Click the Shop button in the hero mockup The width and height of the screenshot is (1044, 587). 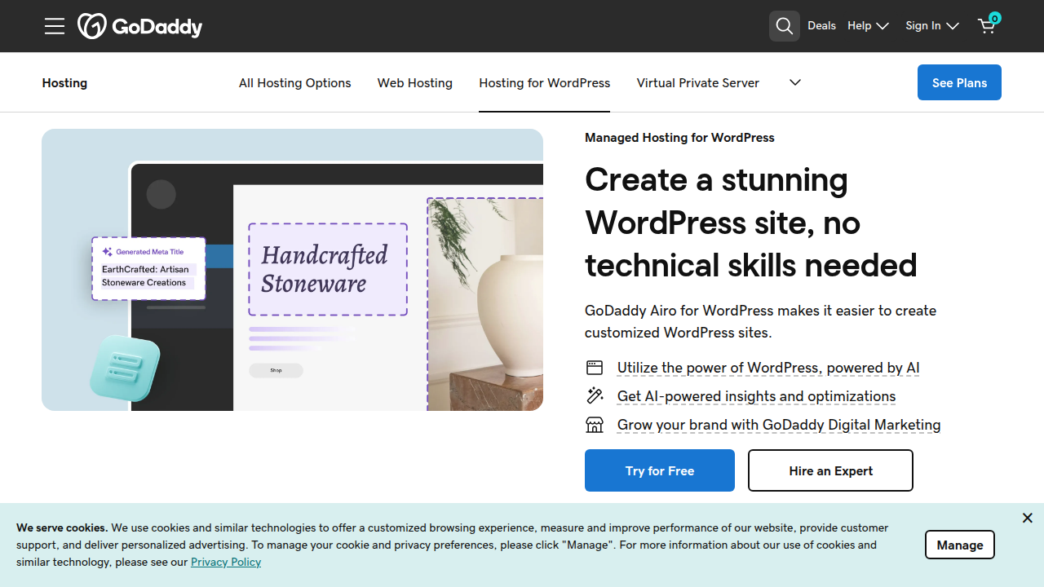276,370
